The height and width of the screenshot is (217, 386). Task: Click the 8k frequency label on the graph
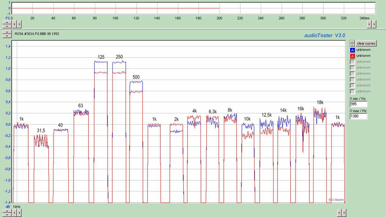230,110
